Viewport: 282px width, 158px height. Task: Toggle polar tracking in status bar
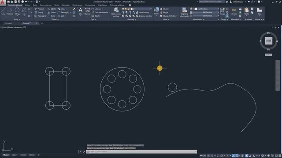pyautogui.click(x=222, y=156)
